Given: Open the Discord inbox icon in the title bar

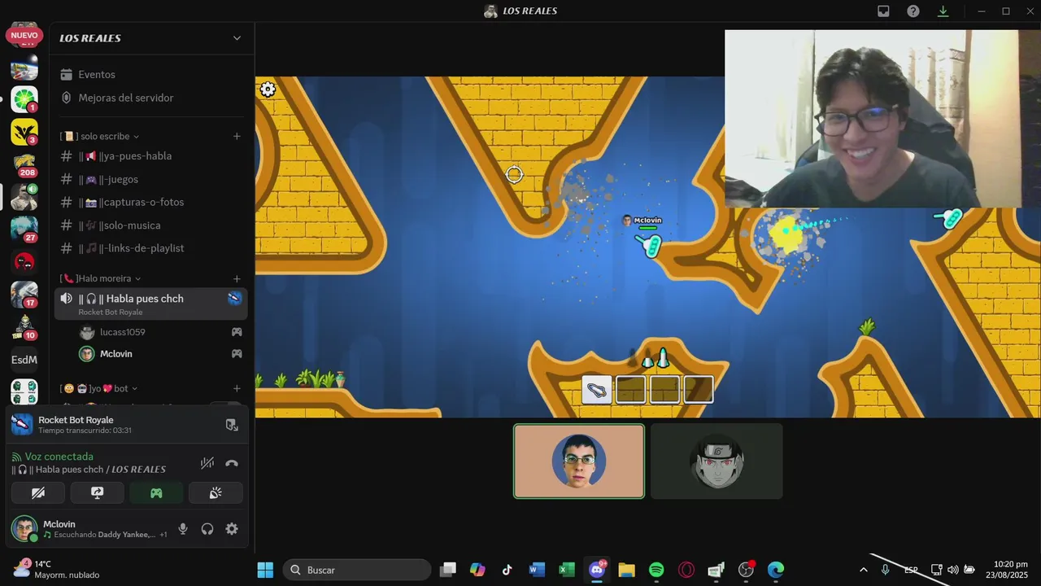Looking at the screenshot, I should (x=883, y=11).
